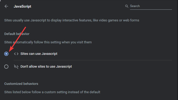Go back using the left arrow icon

tap(6, 6)
